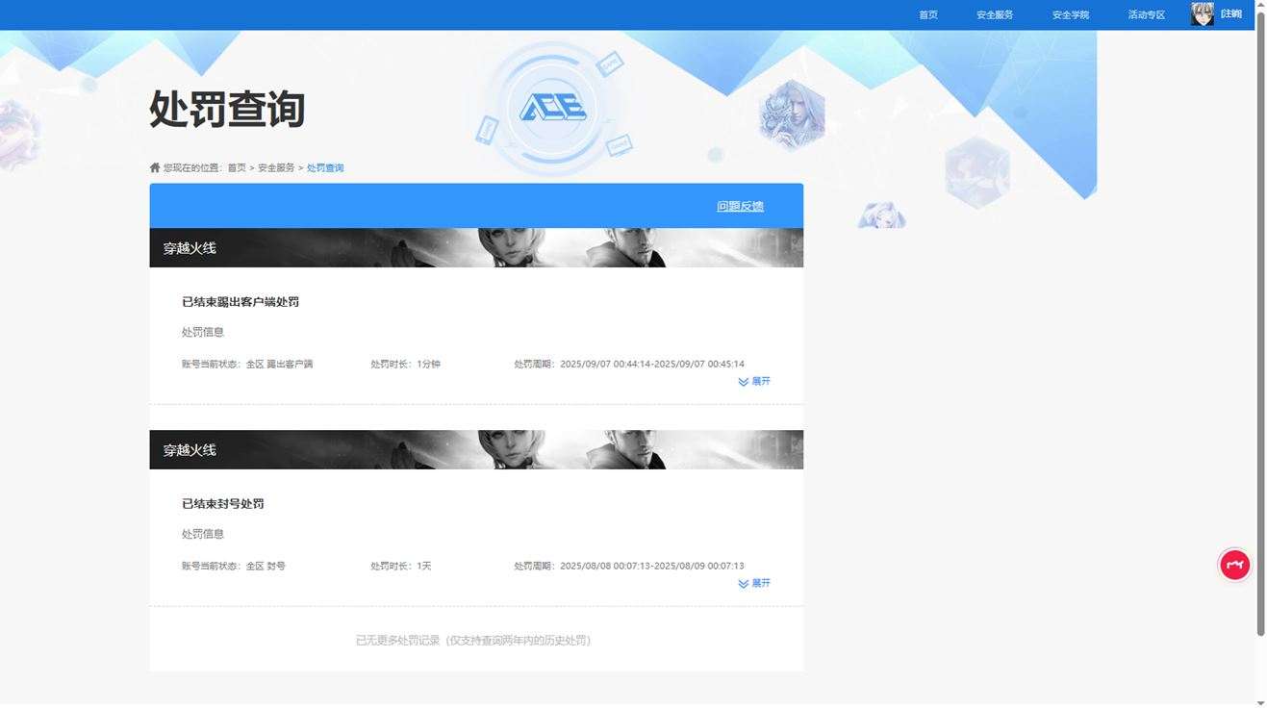Click 安全服务 in the breadcrumb trail

point(276,168)
